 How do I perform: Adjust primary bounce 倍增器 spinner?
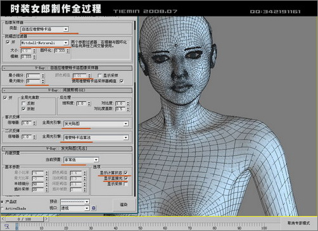pyautogui.click(x=34, y=123)
